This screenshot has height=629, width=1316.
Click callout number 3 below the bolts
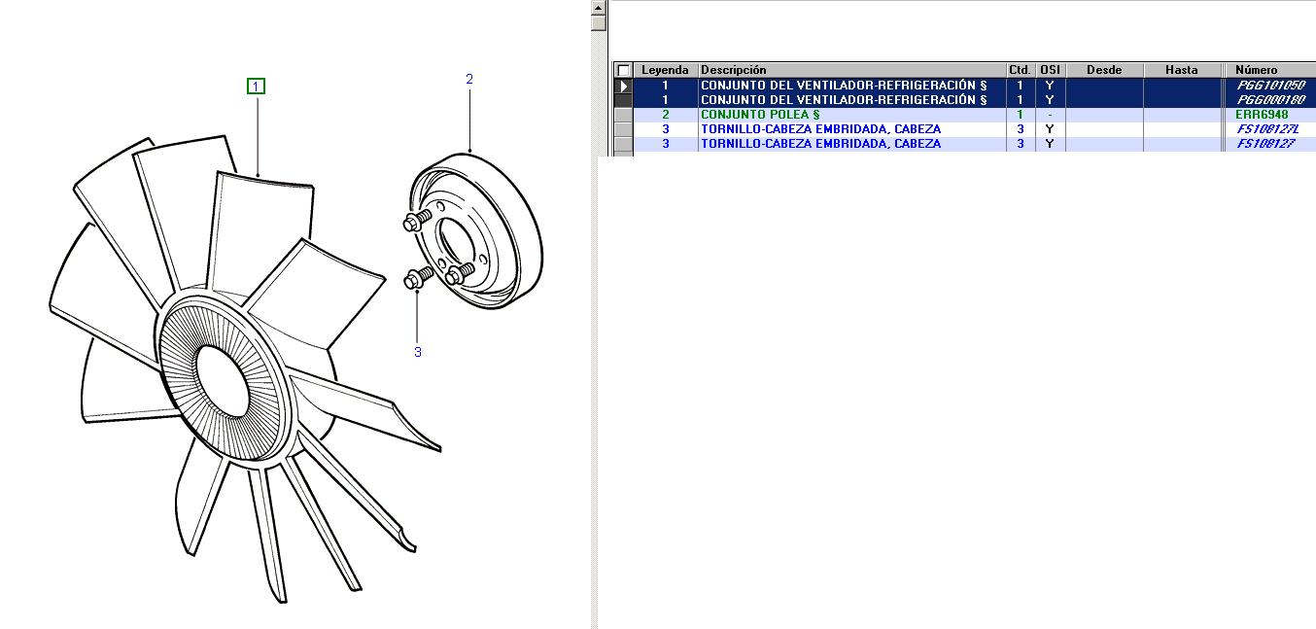click(418, 352)
